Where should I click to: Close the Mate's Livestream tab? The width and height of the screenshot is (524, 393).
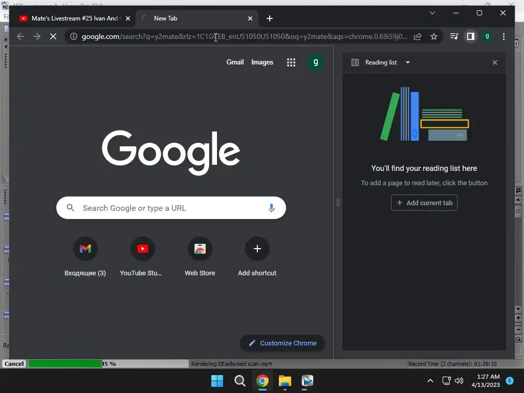(x=127, y=18)
